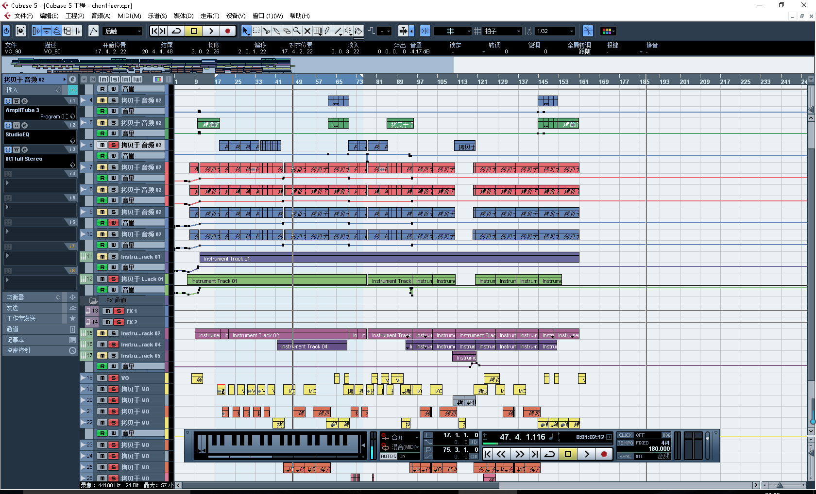Toggle Cycle loop in the toolbar

[x=176, y=31]
